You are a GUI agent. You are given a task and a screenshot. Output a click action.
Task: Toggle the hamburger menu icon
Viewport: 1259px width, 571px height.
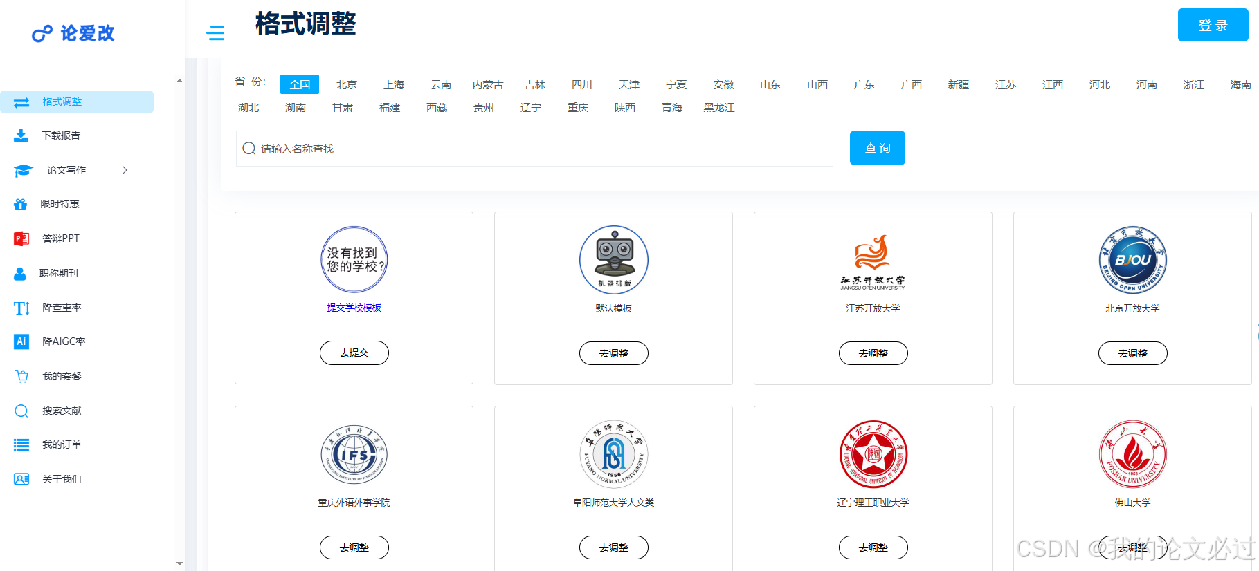[215, 32]
